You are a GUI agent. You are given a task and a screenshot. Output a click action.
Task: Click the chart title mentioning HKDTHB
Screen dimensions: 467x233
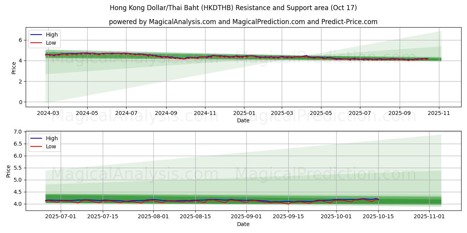(233, 8)
